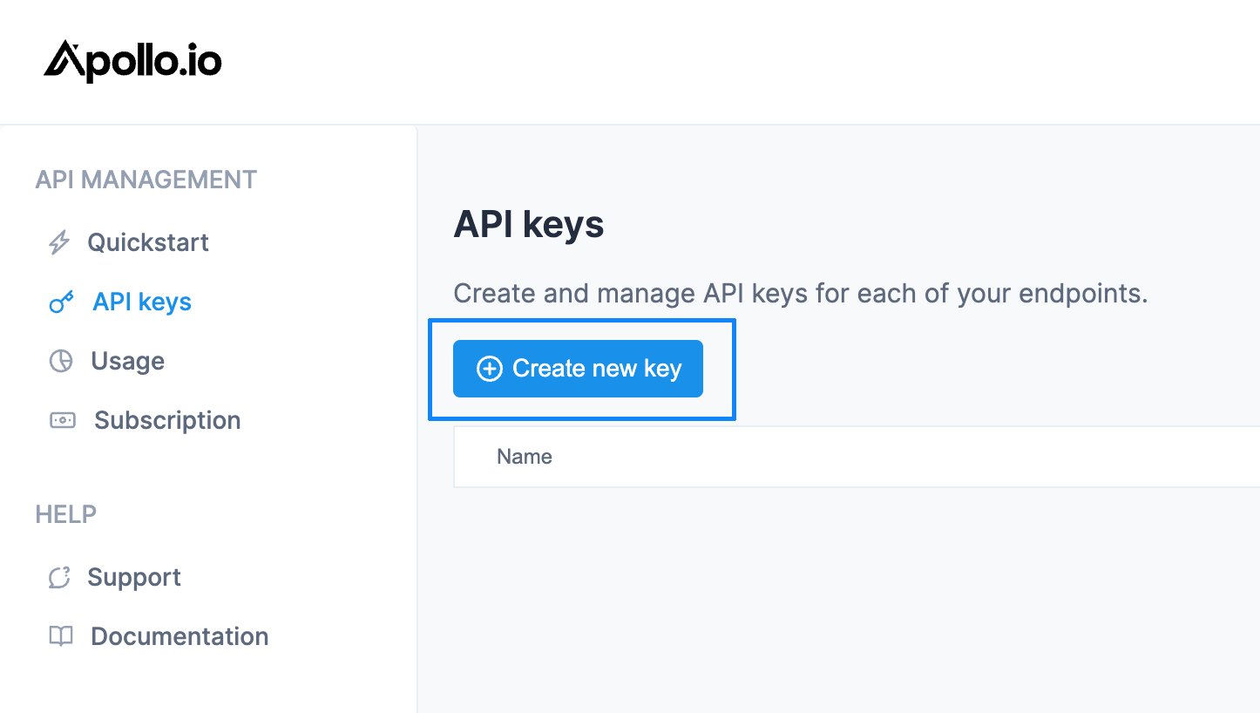This screenshot has width=1260, height=713.
Task: Click the key icon in the sidebar
Action: coord(61,302)
